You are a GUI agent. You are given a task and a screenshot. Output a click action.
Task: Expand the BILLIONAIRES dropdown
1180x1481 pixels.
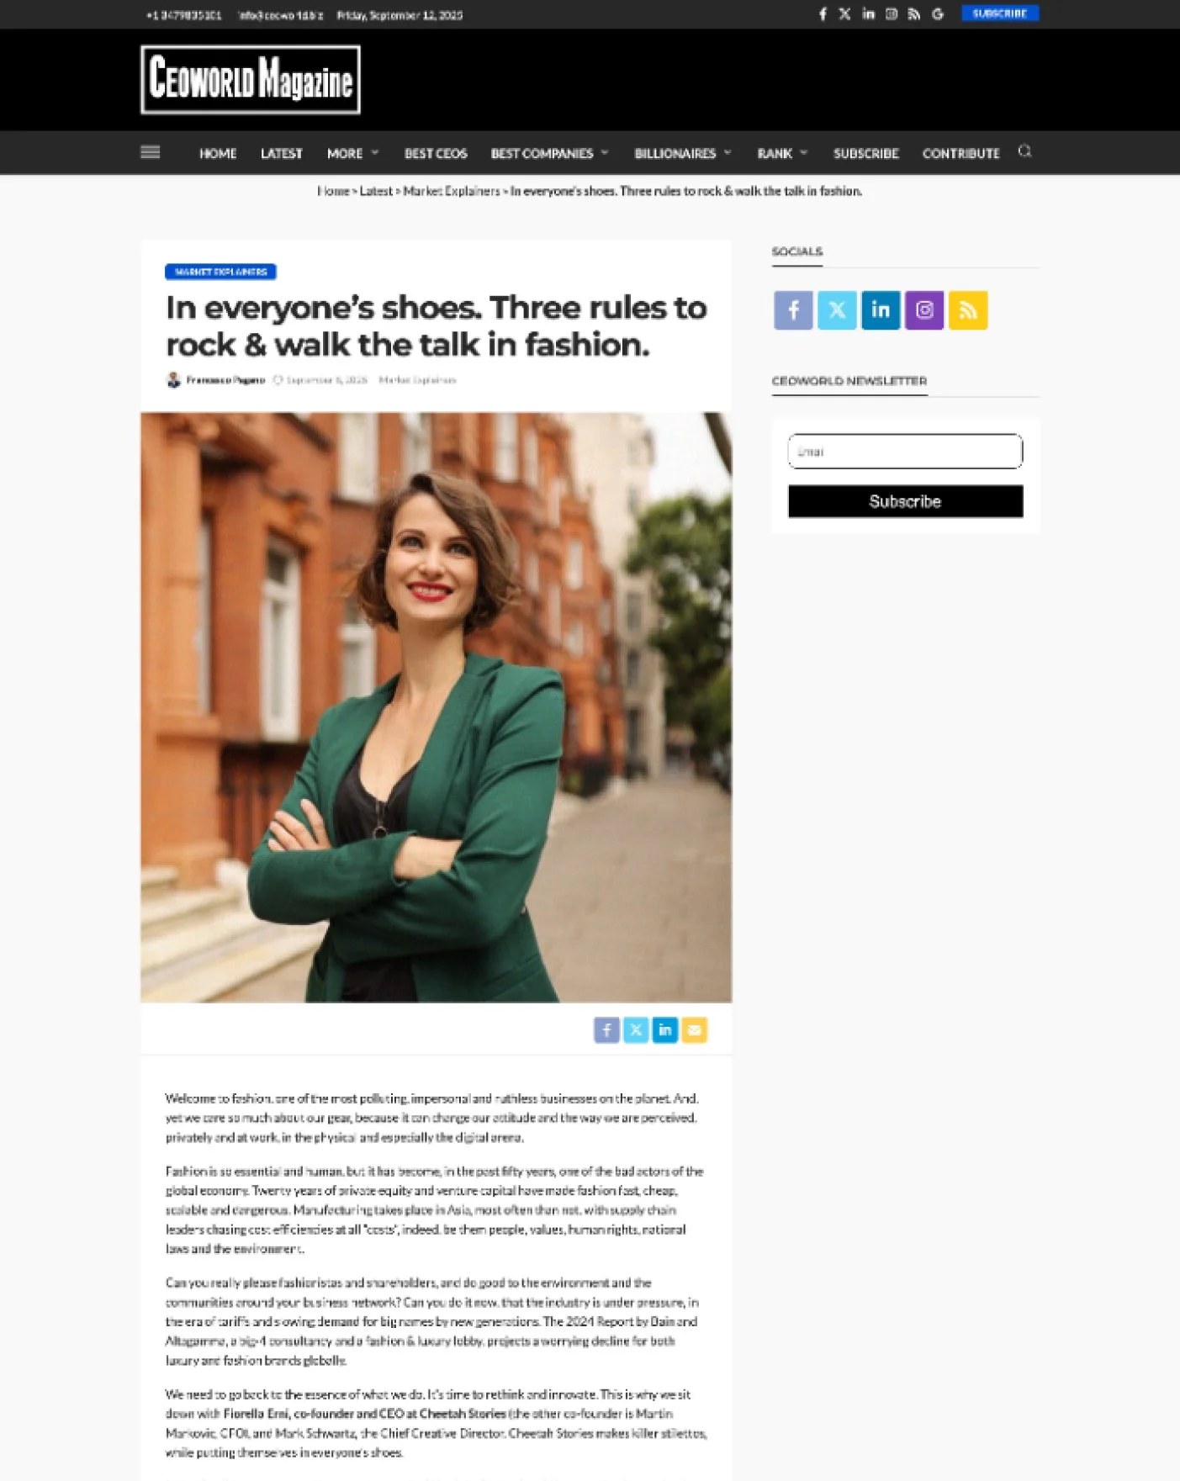click(x=683, y=153)
